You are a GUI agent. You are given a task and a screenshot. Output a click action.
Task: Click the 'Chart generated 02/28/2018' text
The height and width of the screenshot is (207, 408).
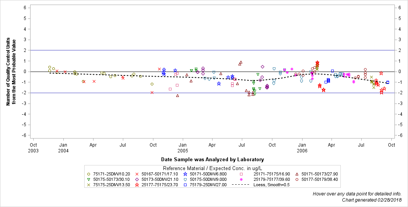click(372, 200)
